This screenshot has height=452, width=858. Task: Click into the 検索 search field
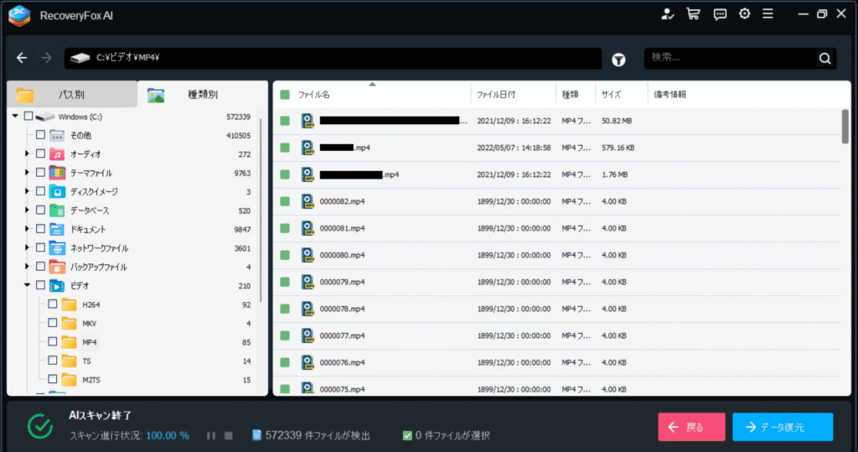[731, 58]
